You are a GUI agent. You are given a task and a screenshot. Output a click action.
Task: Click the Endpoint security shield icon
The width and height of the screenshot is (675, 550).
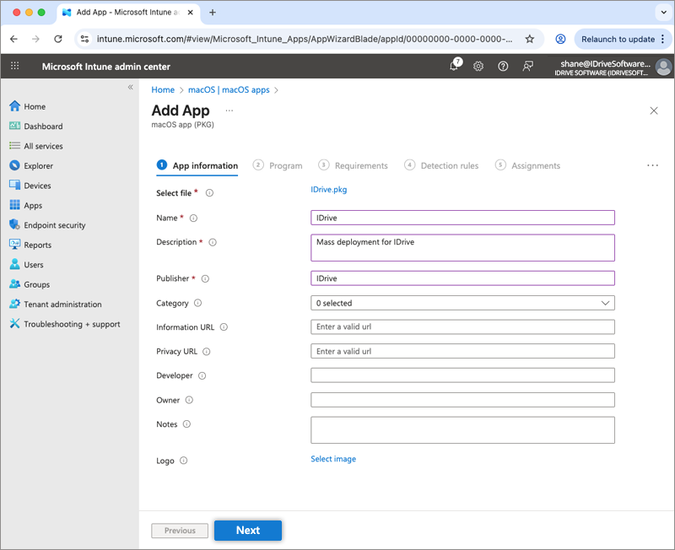14,225
